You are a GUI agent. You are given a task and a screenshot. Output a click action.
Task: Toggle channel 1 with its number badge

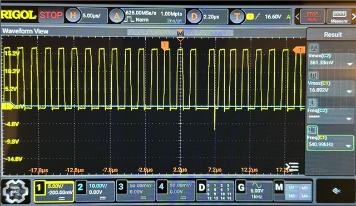[39, 188]
